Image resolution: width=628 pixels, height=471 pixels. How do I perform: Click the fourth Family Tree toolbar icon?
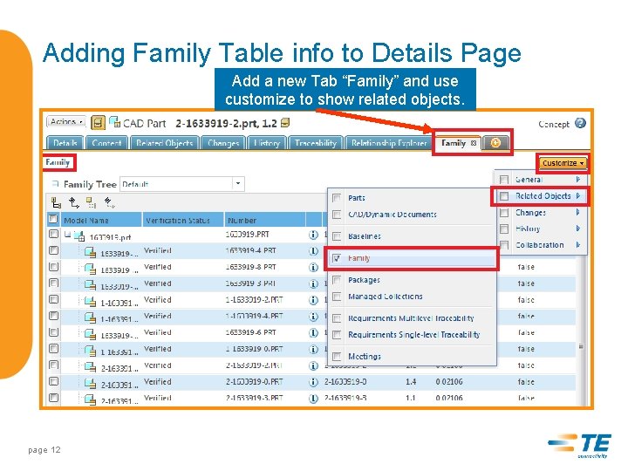click(x=109, y=202)
